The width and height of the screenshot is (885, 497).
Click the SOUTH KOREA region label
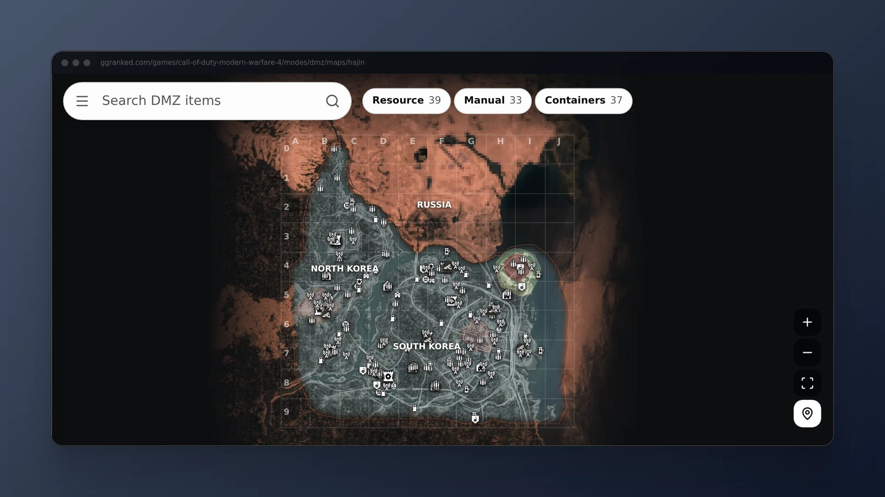coord(426,347)
